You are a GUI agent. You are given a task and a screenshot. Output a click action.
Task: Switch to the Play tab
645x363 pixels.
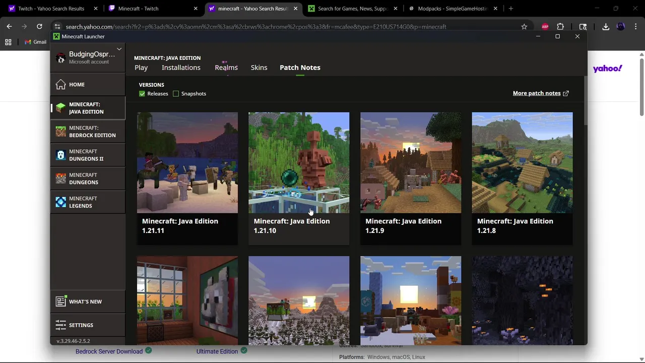click(141, 68)
